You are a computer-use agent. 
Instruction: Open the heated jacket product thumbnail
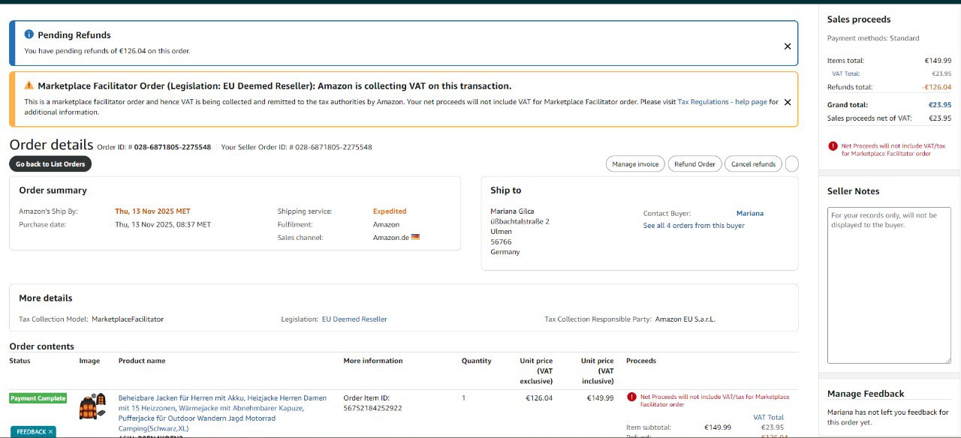click(92, 406)
